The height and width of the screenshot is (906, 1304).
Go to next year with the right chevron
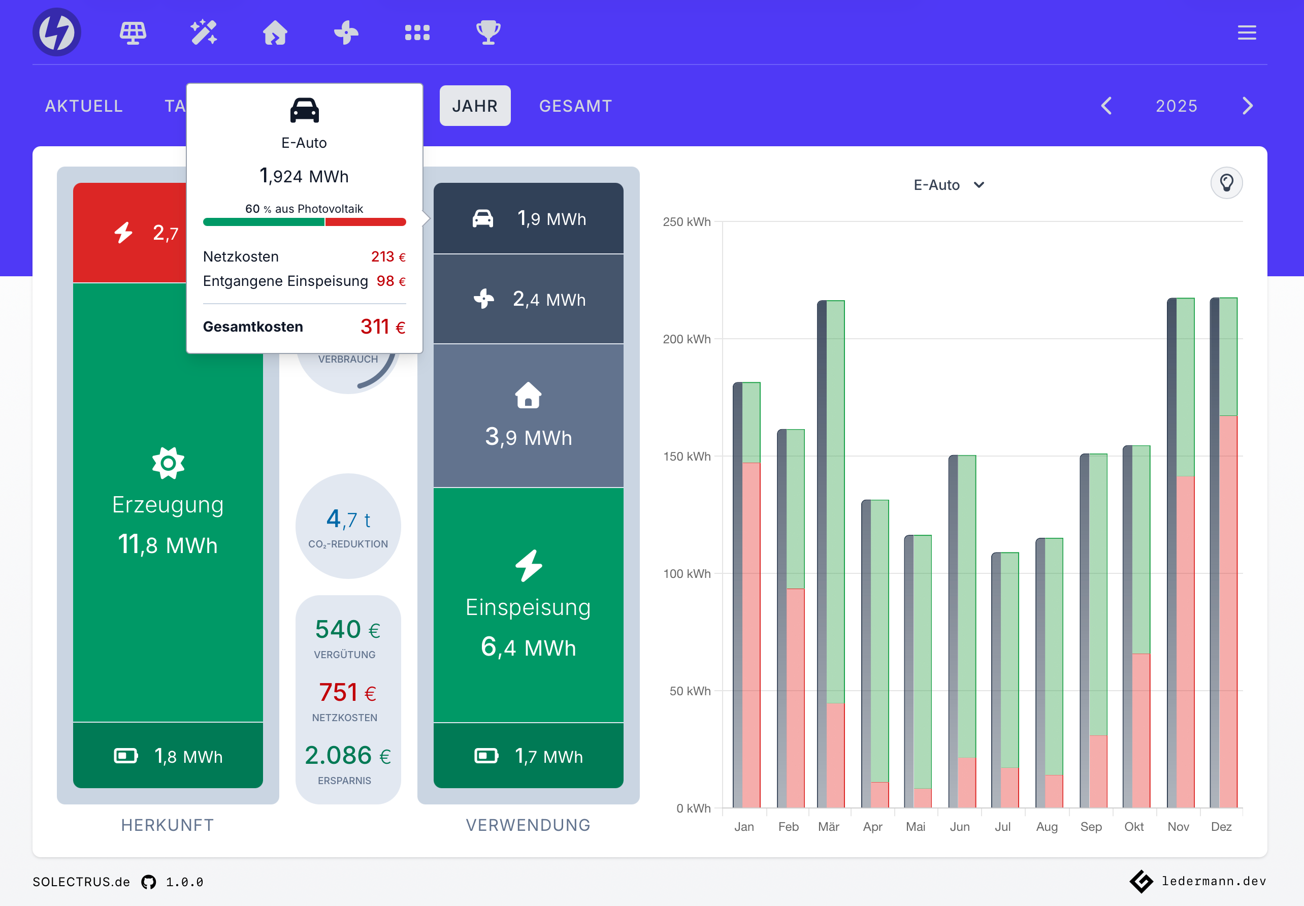[x=1247, y=106]
